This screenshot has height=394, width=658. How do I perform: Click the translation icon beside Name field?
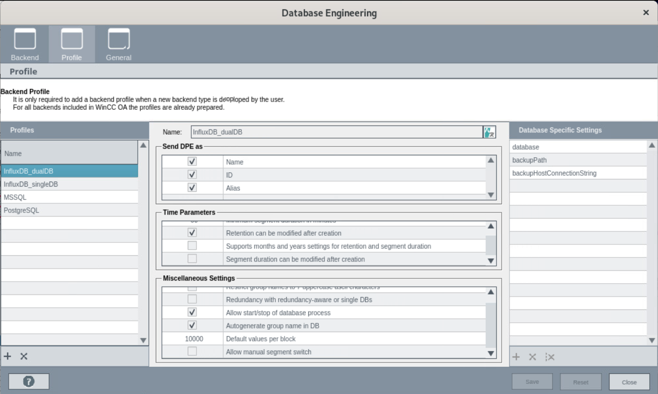click(x=489, y=132)
